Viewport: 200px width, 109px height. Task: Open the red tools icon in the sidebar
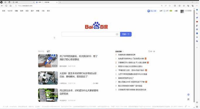click(197, 21)
